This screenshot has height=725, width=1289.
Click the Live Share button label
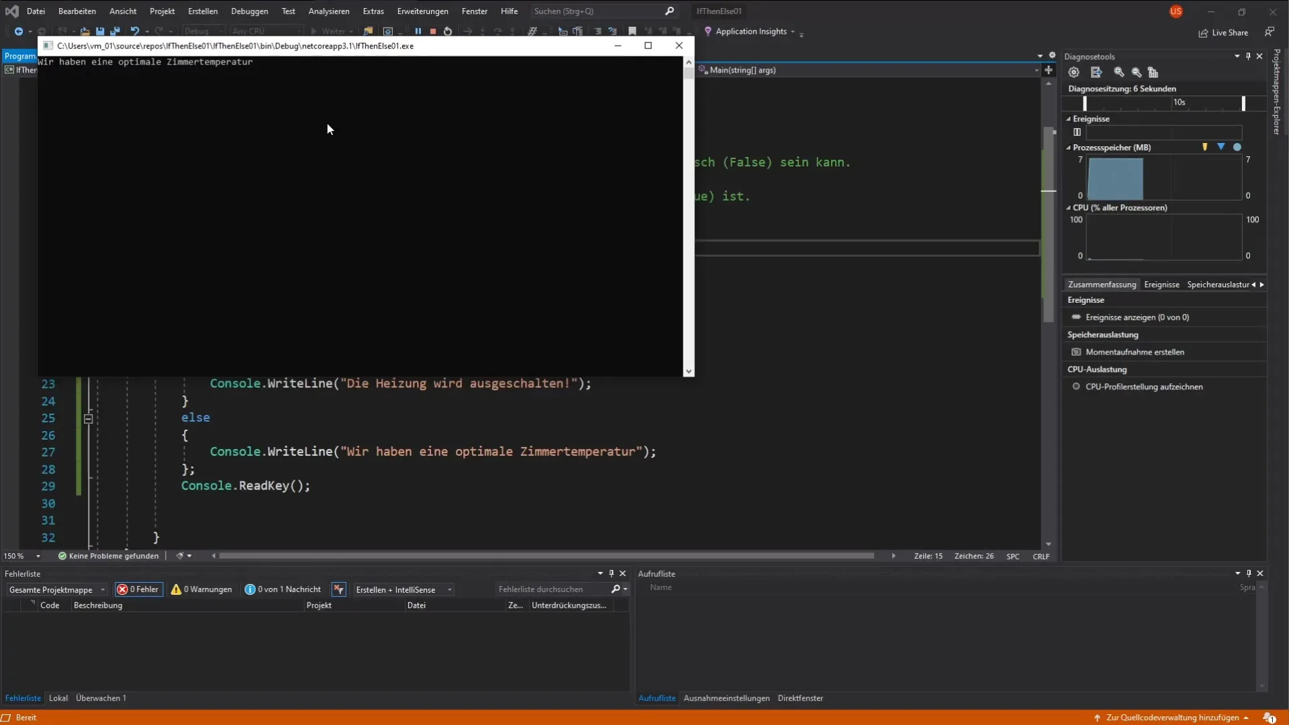click(x=1230, y=33)
